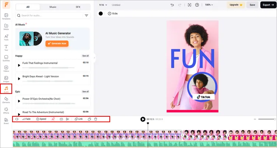Image resolution: width=277 pixels, height=148 pixels.
Task: Click See all for Happy music
Action: point(85,56)
